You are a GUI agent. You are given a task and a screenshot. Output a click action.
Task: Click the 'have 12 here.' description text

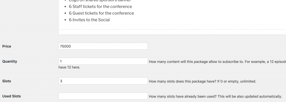[x=69, y=67]
